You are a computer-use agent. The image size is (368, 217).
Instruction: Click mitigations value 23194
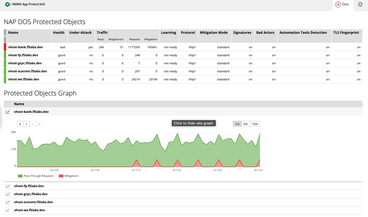153,79
